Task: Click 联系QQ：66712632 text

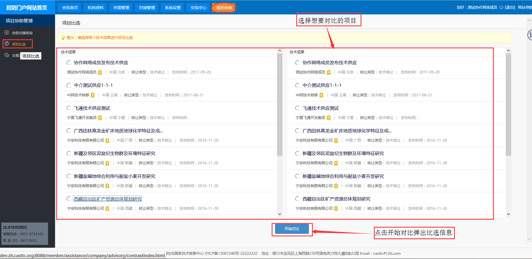Action: tap(20, 241)
